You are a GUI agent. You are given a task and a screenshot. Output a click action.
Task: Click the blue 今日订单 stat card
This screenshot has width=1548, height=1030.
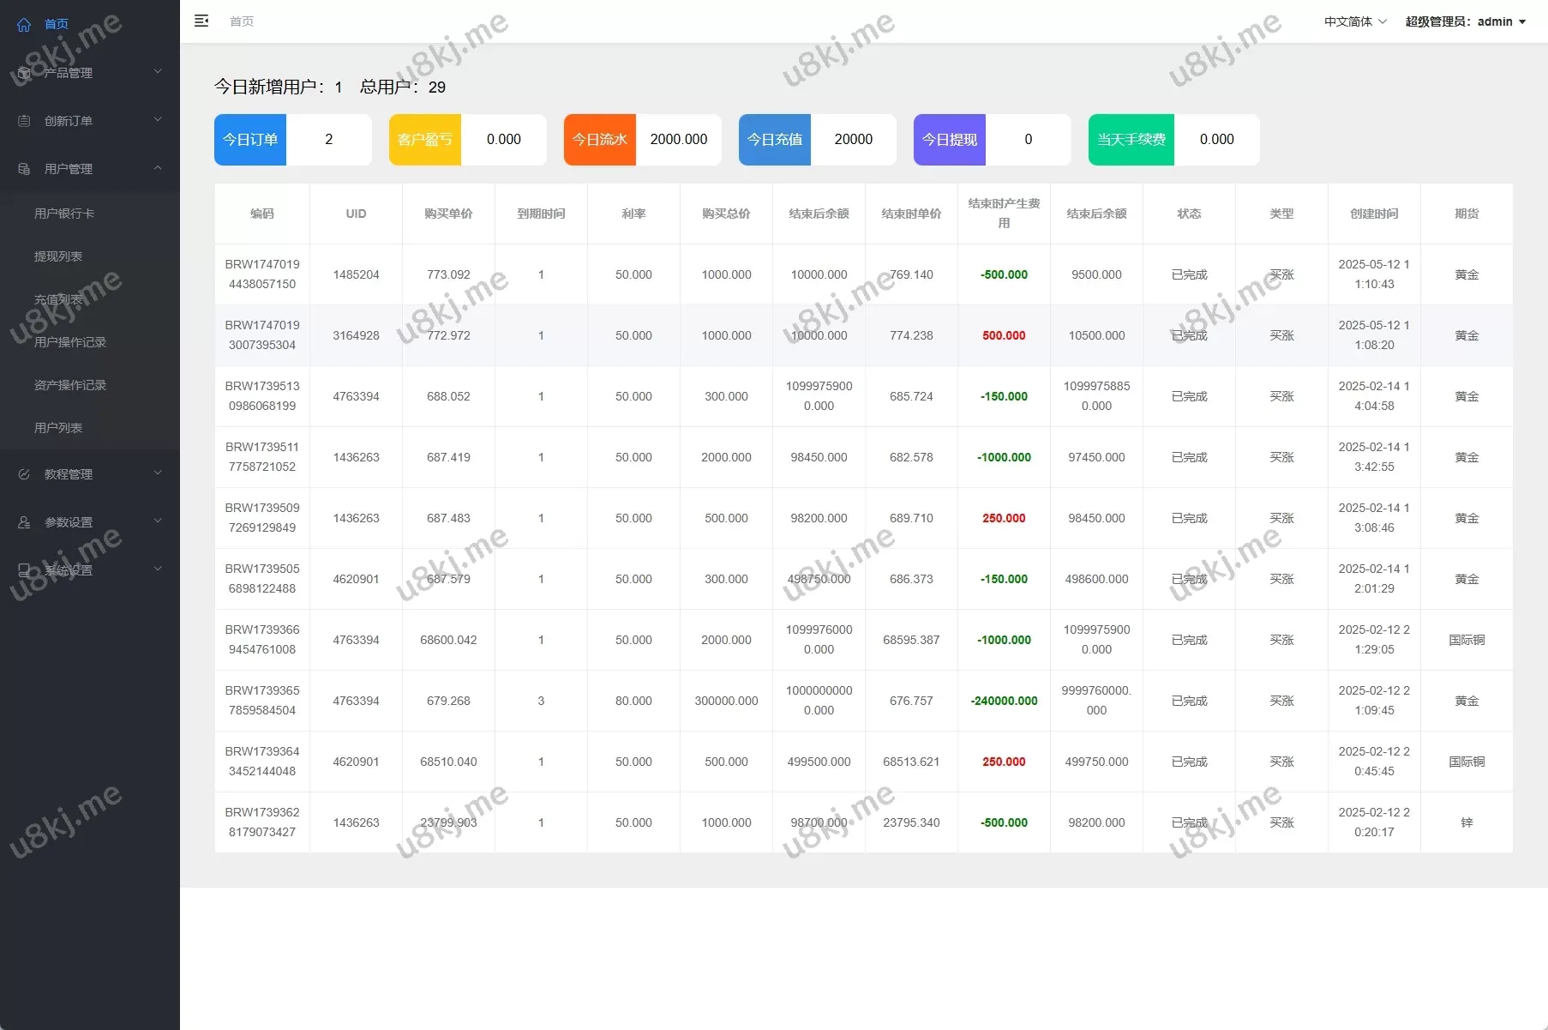250,140
